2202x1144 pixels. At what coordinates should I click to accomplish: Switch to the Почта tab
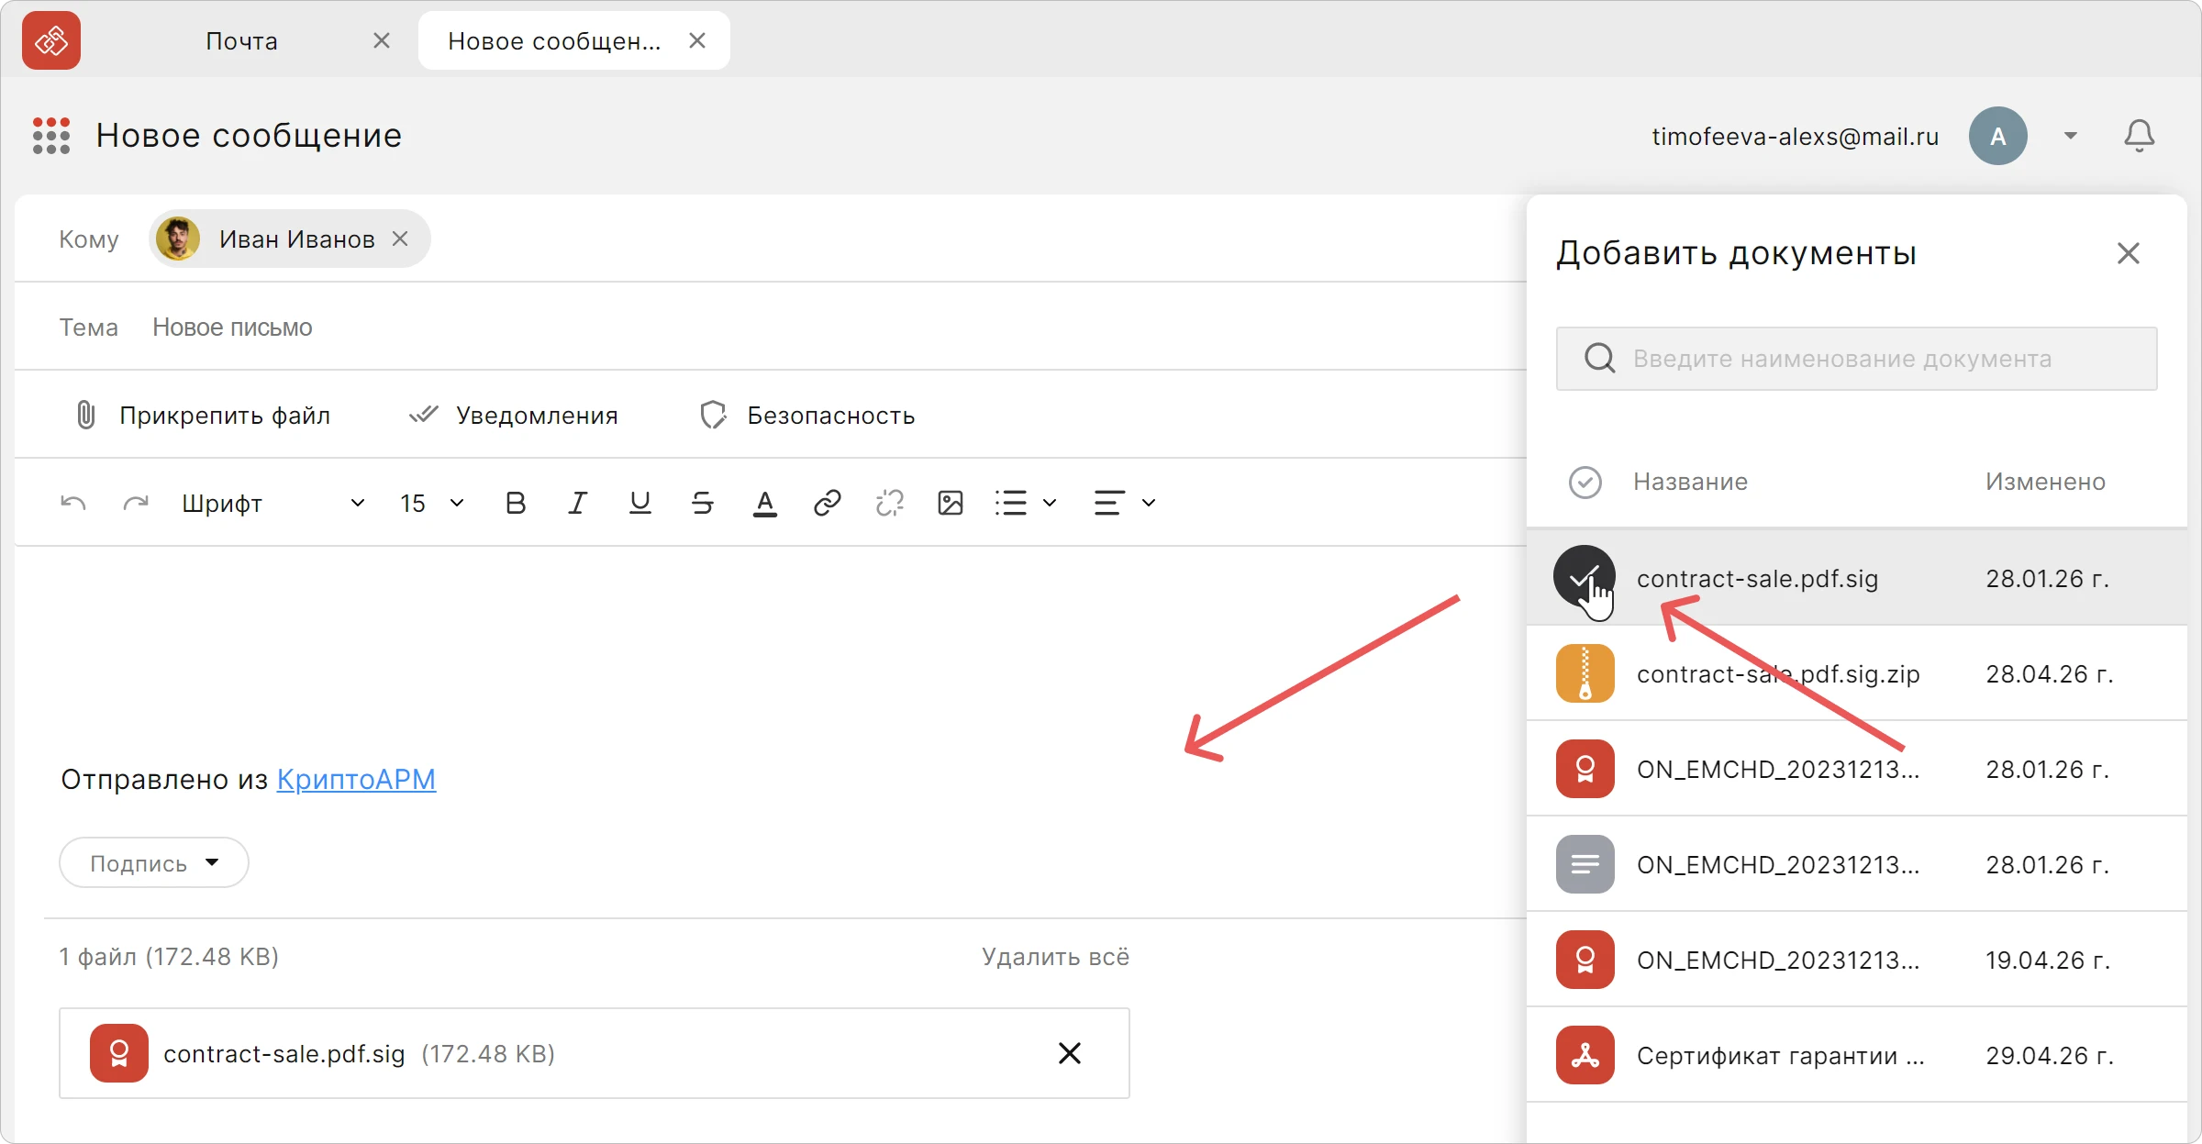[x=241, y=41]
